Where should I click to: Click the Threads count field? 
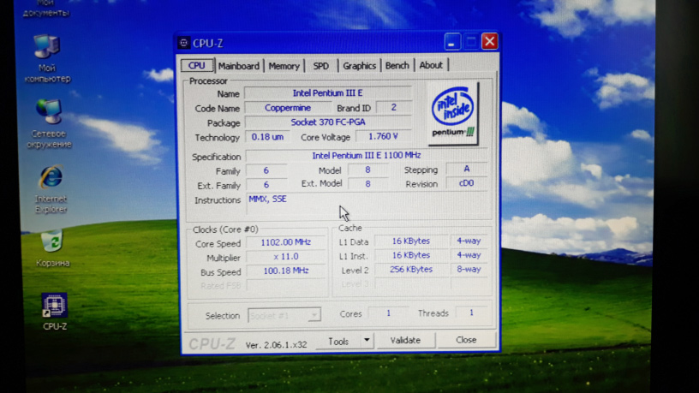tap(471, 313)
